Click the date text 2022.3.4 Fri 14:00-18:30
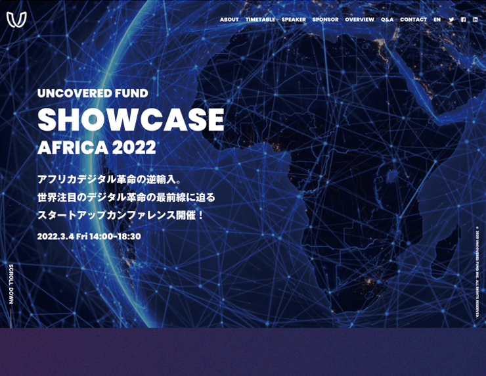The image size is (486, 376). (89, 237)
